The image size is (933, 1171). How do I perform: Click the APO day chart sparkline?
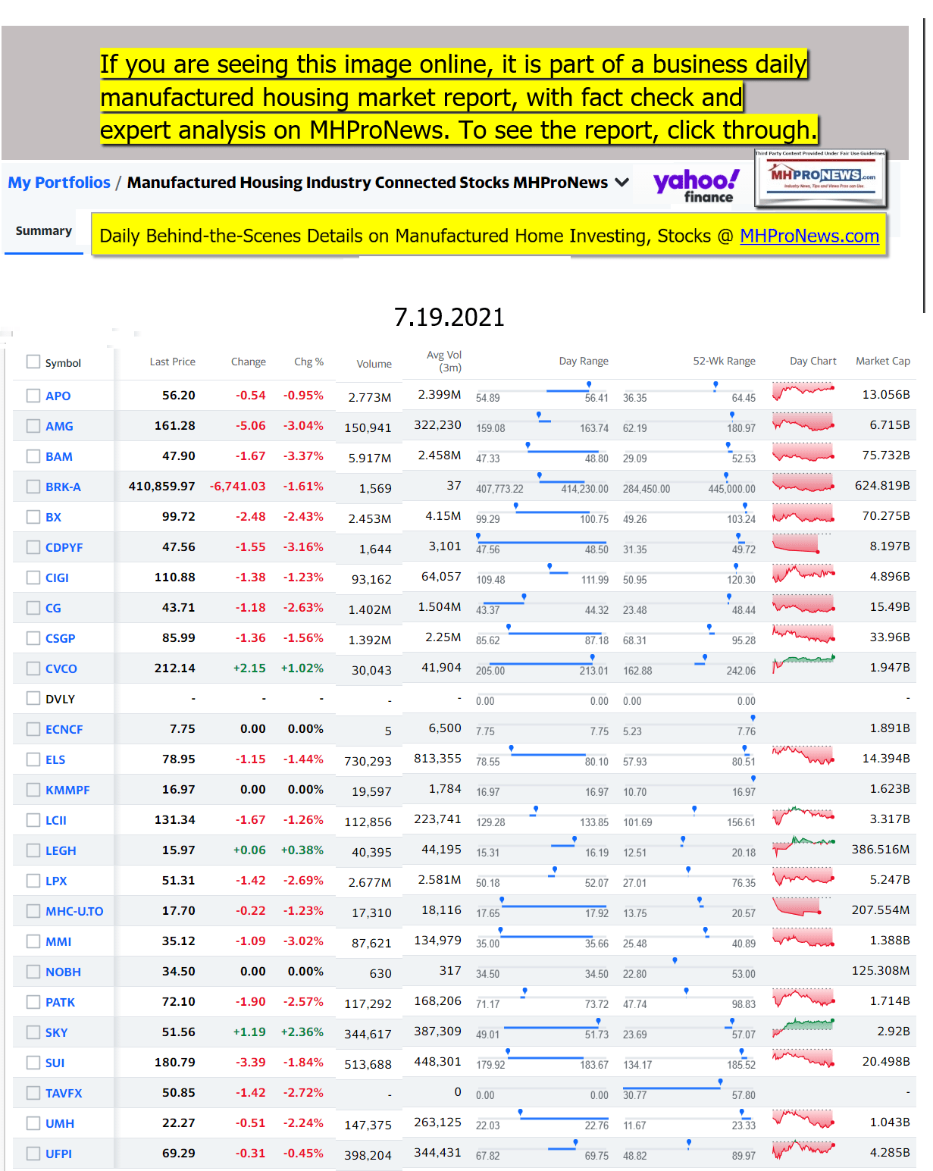click(x=803, y=392)
